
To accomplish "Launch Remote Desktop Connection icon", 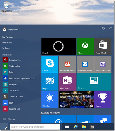I will [5, 78].
